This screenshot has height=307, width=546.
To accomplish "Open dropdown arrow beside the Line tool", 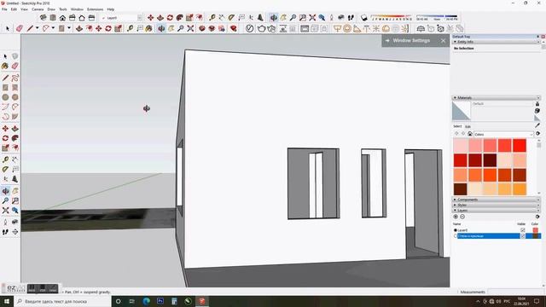I will pos(37,28).
